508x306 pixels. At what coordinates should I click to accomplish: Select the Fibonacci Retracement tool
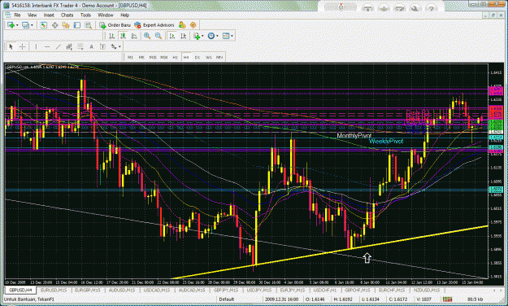80,46
